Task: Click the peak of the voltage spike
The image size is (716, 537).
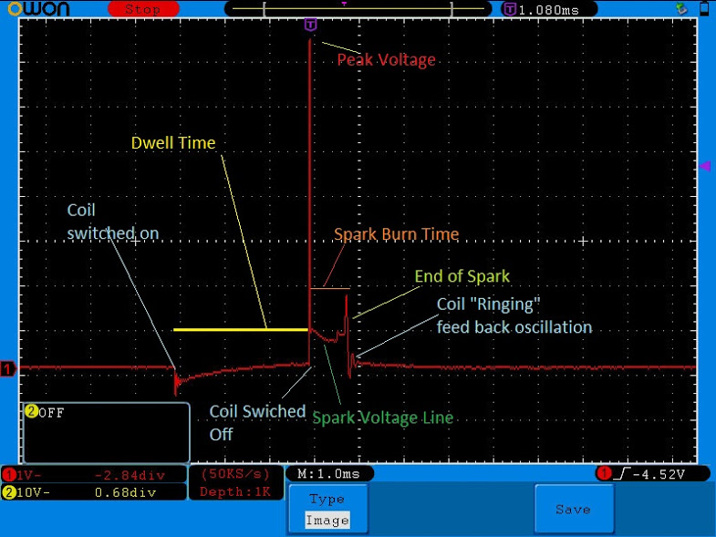Action: point(311,39)
